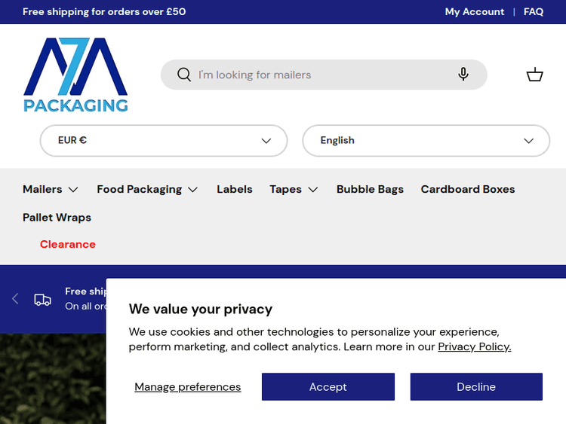Image resolution: width=566 pixels, height=424 pixels.
Task: Go to Pallet Wraps category
Action: click(57, 218)
